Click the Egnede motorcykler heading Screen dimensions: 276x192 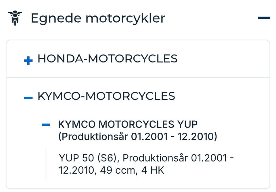click(98, 18)
